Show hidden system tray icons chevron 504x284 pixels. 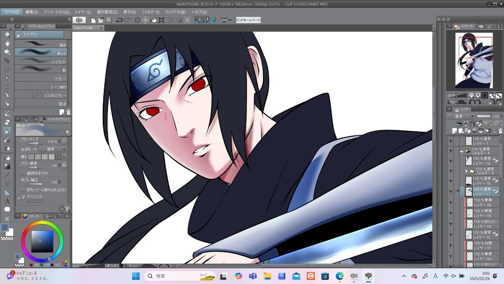pos(404,276)
